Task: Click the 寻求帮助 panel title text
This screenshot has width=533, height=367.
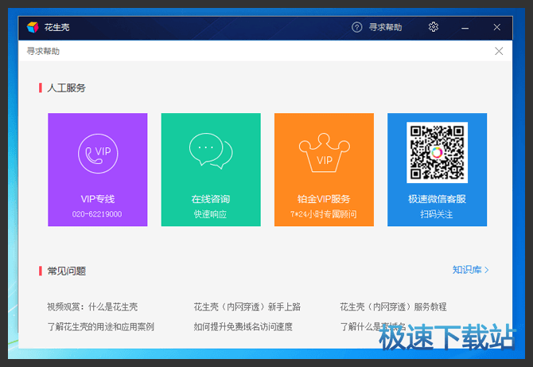Action: pos(43,52)
